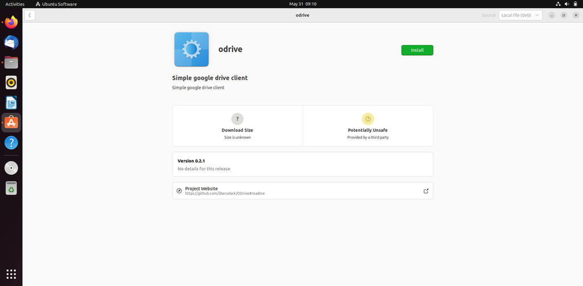Open the Activities overview
Image resolution: width=583 pixels, height=286 pixels.
15,4
